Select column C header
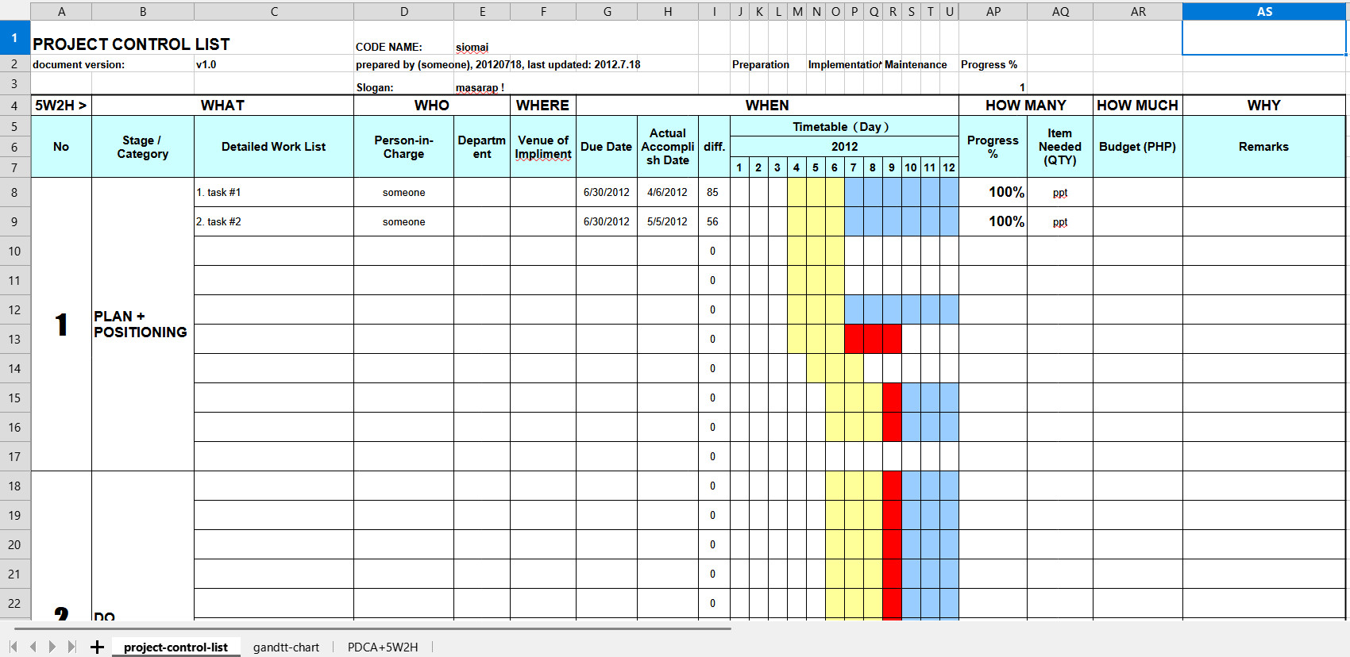1350x657 pixels. 274,11
